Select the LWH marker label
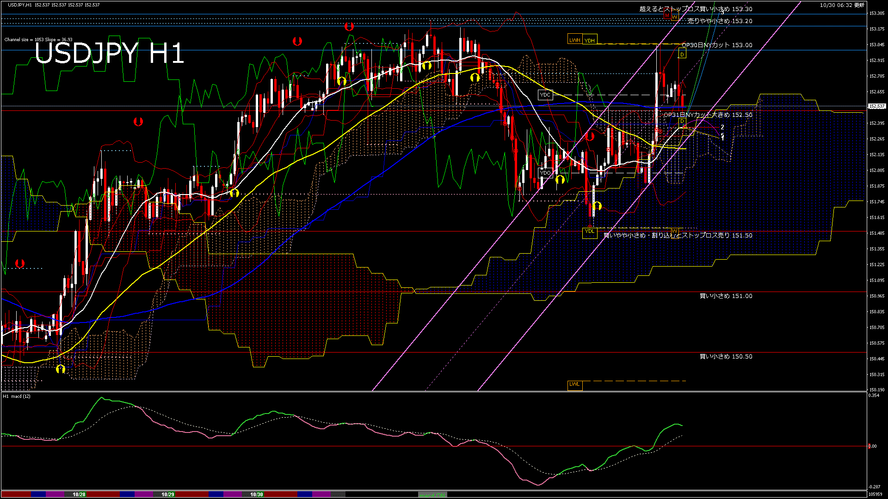 (575, 40)
